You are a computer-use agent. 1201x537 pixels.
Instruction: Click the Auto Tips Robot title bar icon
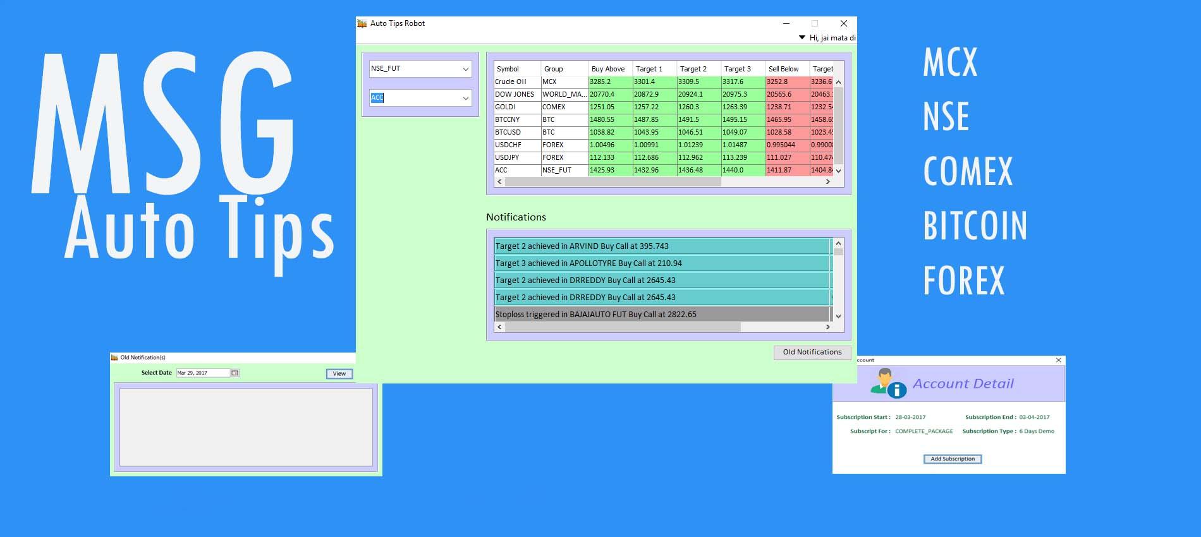(x=362, y=23)
